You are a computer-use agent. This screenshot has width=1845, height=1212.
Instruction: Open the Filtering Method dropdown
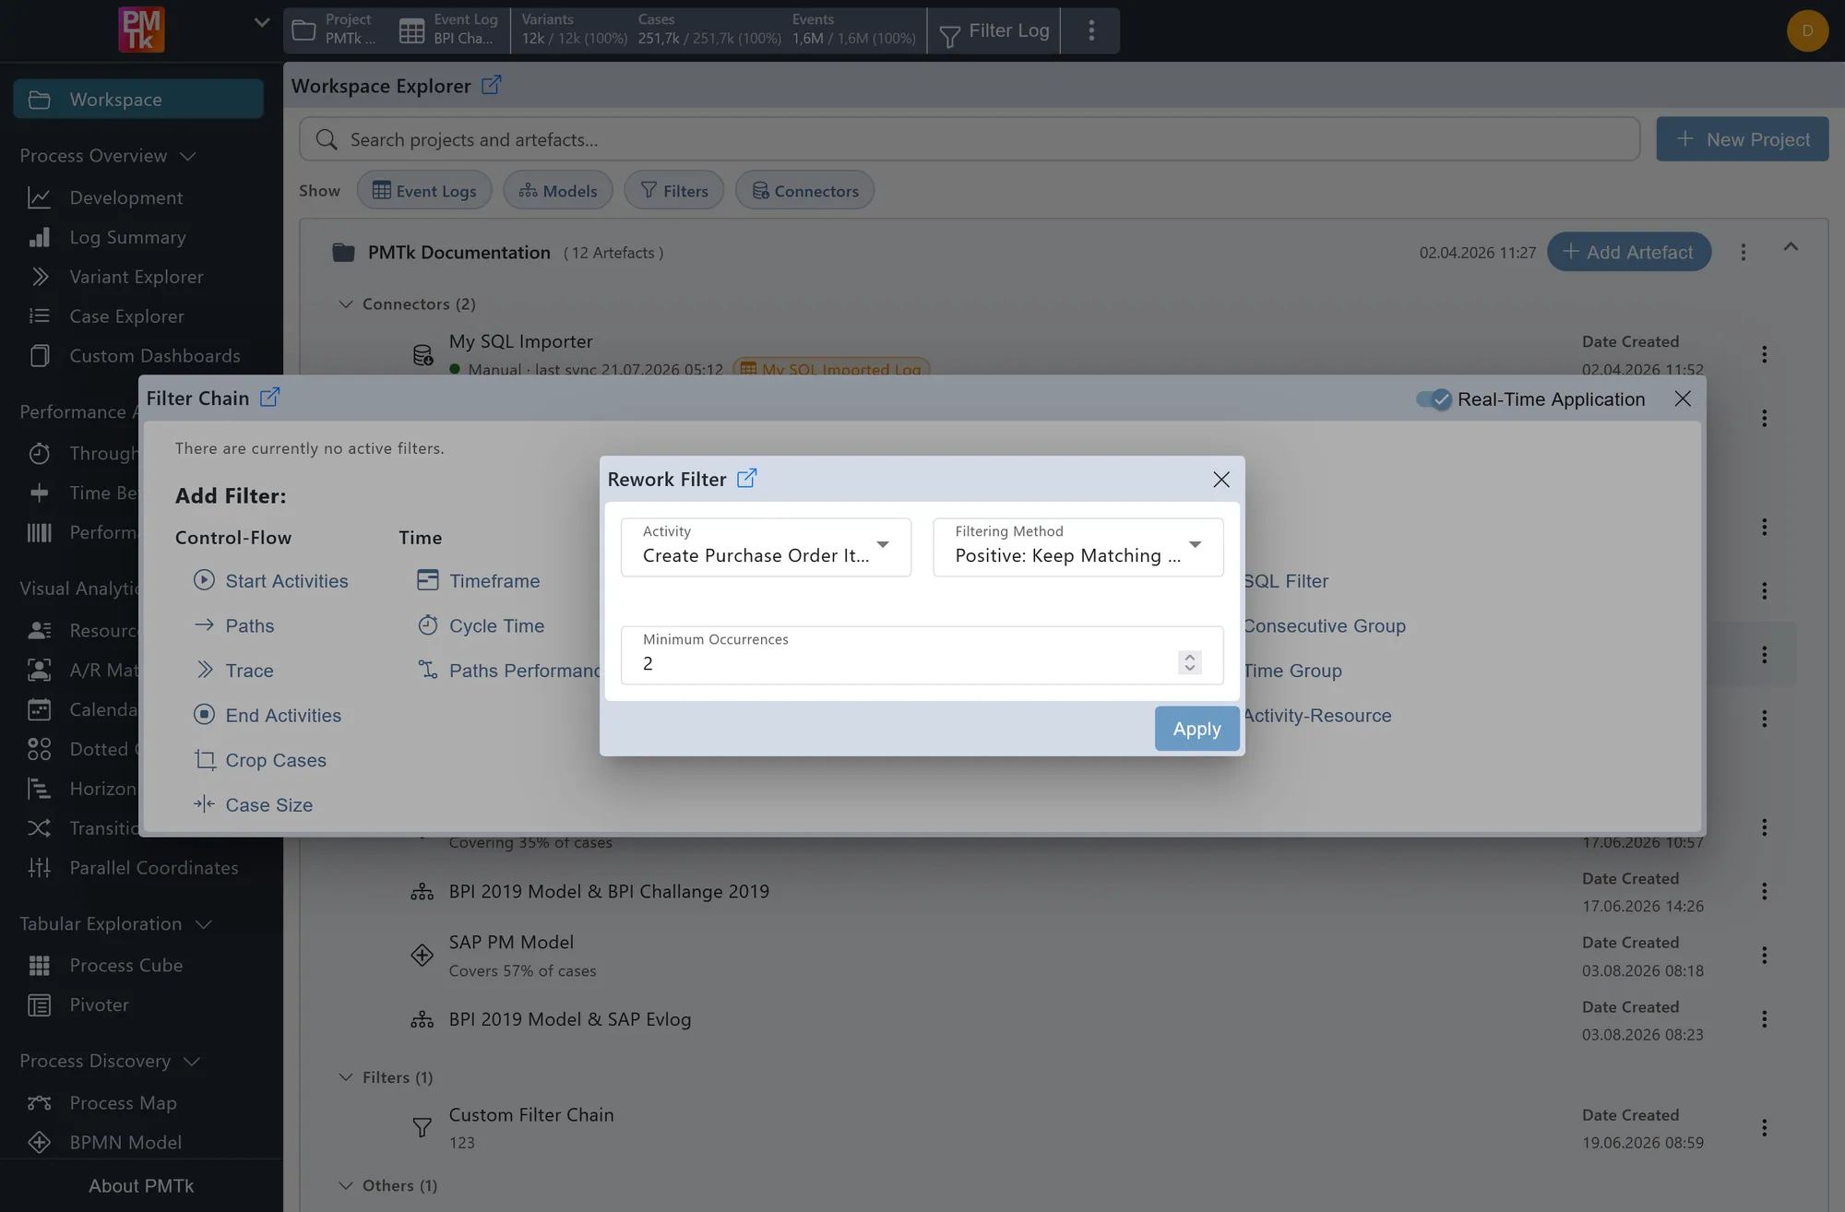tap(1078, 547)
